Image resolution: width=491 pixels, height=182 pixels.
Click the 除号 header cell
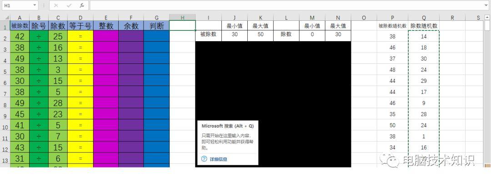39,26
